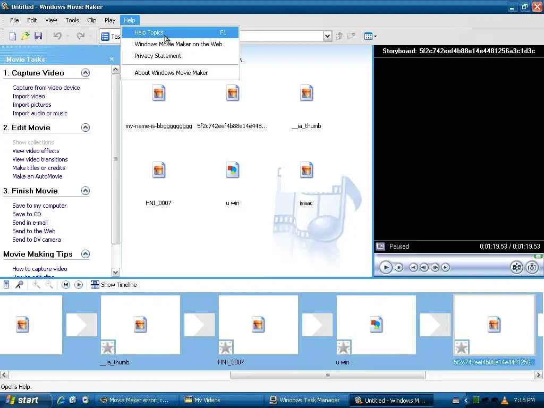Screen dimensions: 544x408
Task: Click the New Collection Folder icon
Action: pyautogui.click(x=352, y=36)
